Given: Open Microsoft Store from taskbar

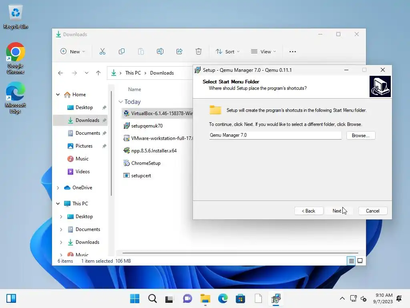Looking at the screenshot, I should pyautogui.click(x=240, y=298).
